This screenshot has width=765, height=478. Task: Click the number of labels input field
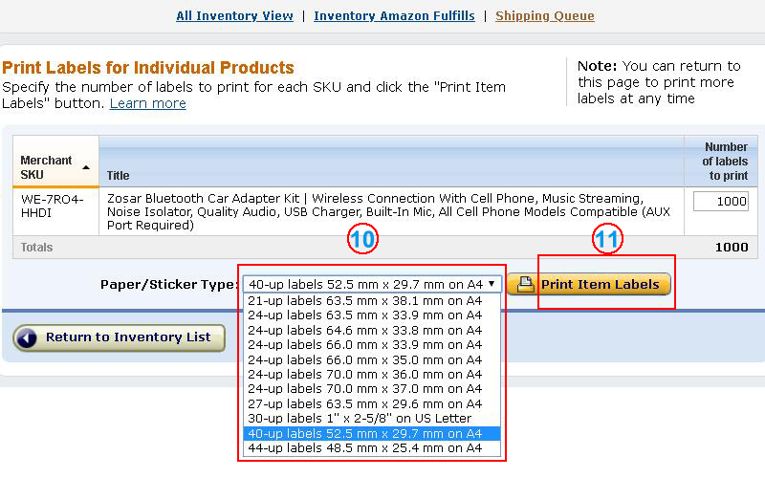pyautogui.click(x=720, y=202)
